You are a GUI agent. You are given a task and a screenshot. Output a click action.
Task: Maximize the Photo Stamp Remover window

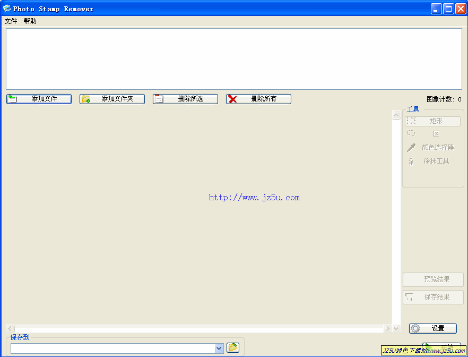tap(448, 9)
